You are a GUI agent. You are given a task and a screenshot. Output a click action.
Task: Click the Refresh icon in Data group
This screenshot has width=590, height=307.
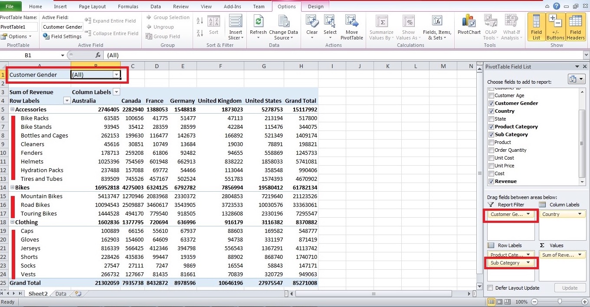coord(258,26)
